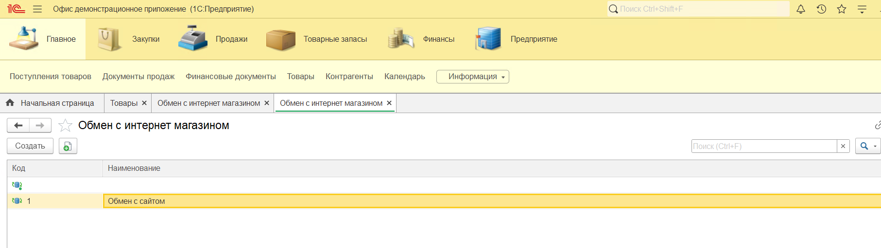Switch to Начальная страница tab
The image size is (881, 248).
click(52, 103)
